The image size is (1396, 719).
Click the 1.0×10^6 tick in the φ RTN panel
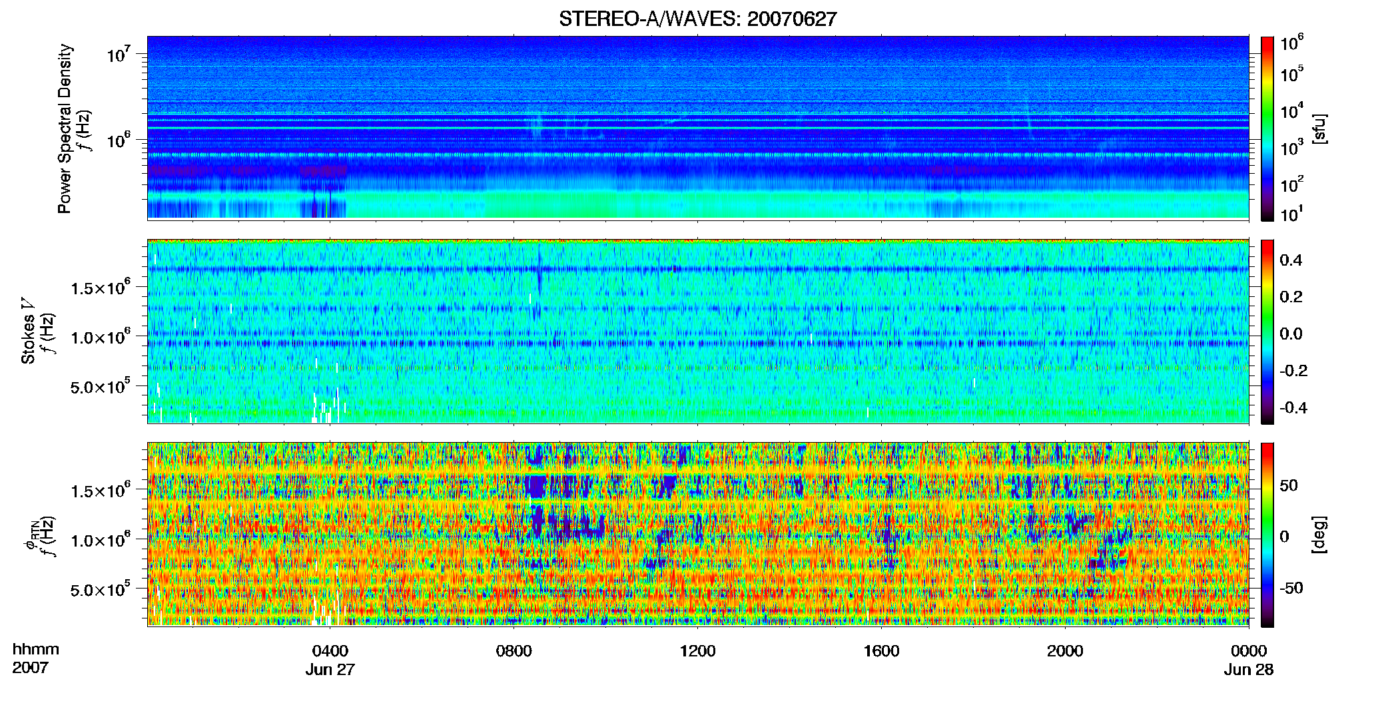pos(101,539)
